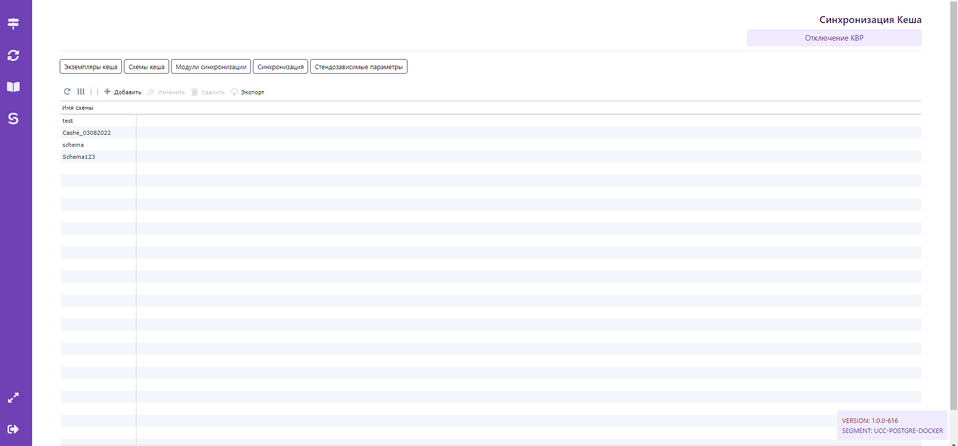Open the Синхронизация tab
The width and height of the screenshot is (958, 446).
pos(281,67)
